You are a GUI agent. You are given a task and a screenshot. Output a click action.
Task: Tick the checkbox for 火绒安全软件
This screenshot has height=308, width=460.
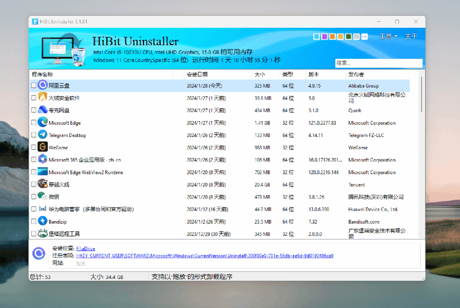coord(34,98)
